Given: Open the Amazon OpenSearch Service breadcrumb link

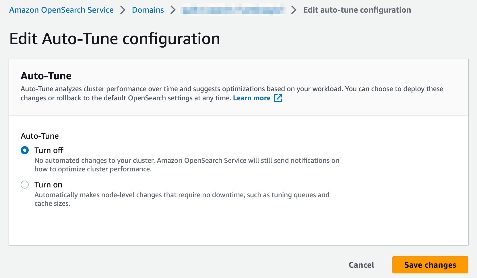Looking at the screenshot, I should pos(61,10).
